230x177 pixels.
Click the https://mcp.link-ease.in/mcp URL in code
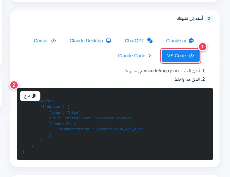98,118
